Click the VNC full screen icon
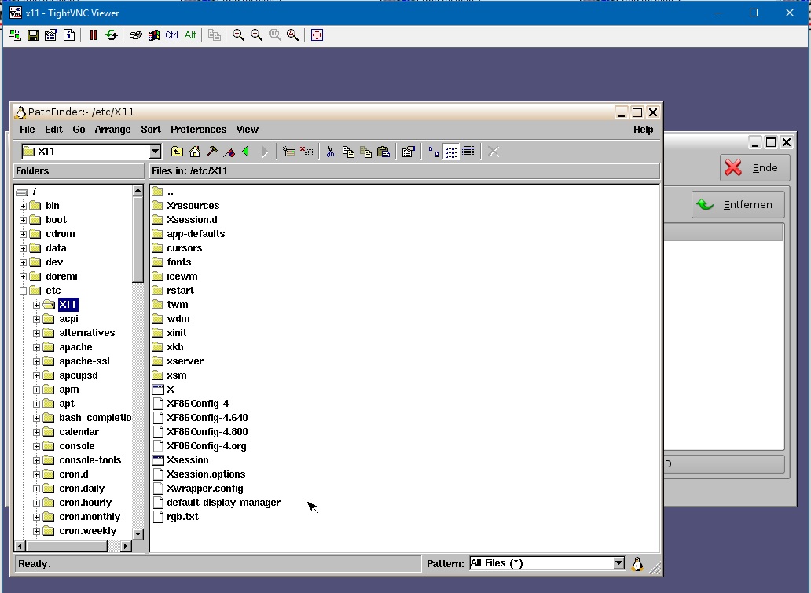Screen dimensions: 811x593 pyautogui.click(x=317, y=35)
